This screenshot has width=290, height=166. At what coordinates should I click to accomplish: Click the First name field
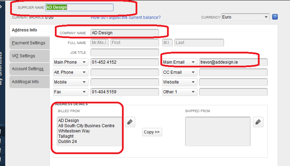coord(135,43)
